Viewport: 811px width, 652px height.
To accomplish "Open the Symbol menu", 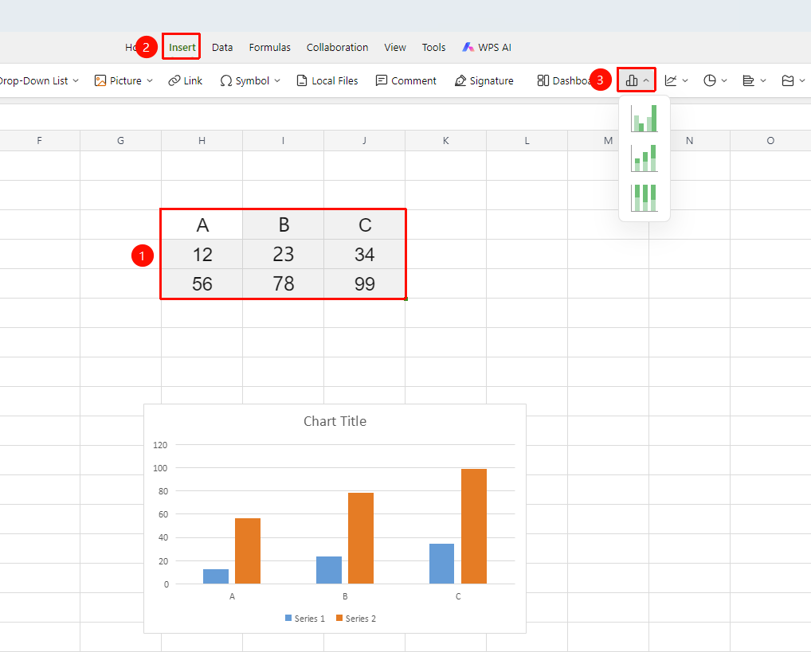I will 250,80.
